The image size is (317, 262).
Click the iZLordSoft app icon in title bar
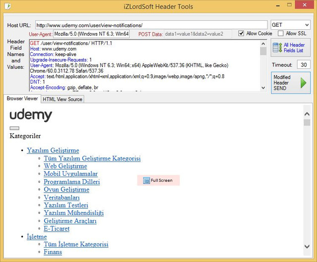coord(8,6)
